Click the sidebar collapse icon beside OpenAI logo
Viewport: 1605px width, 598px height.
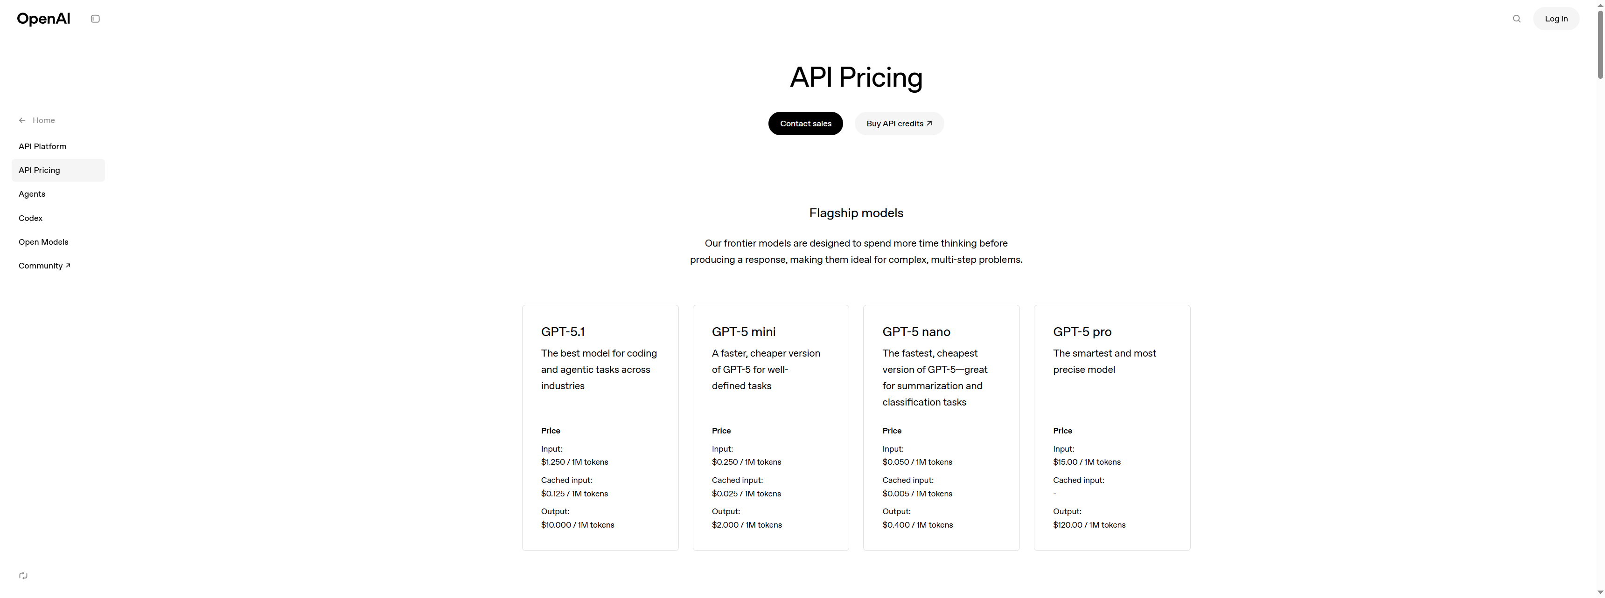[95, 19]
